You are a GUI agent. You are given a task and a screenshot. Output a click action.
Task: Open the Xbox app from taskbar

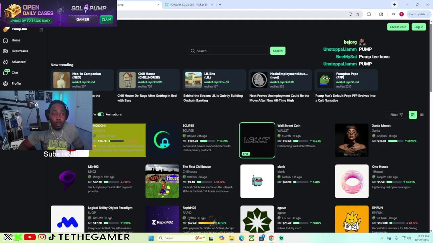click(251, 238)
